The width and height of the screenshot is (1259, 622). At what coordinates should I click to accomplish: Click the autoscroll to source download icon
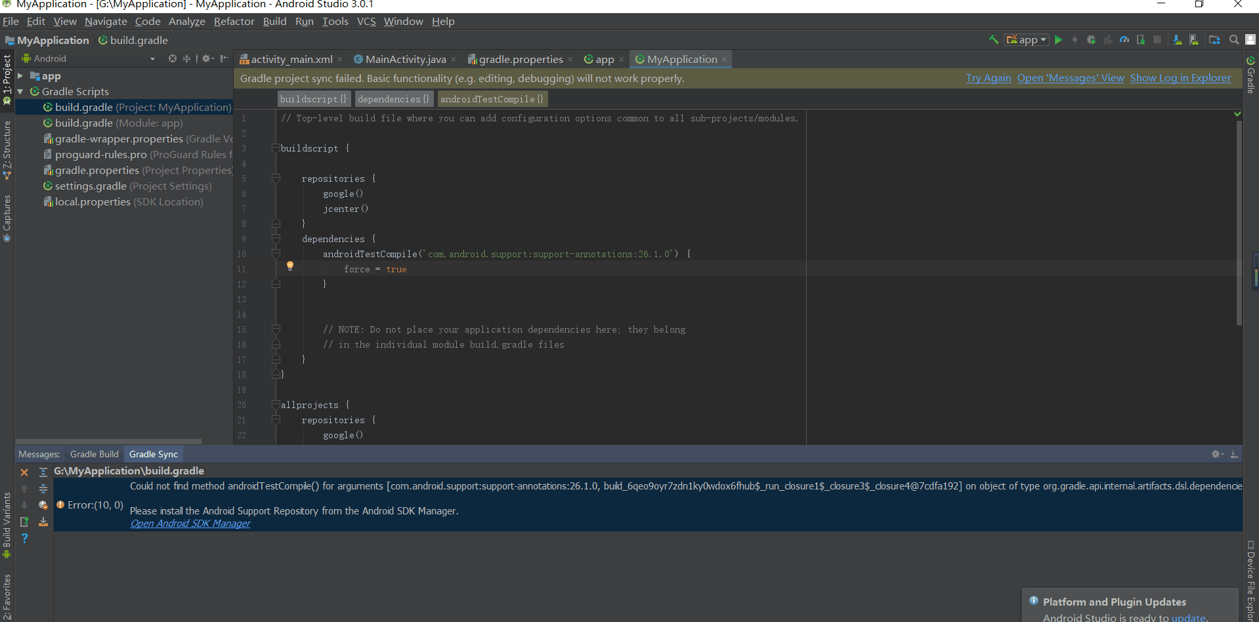[x=43, y=522]
